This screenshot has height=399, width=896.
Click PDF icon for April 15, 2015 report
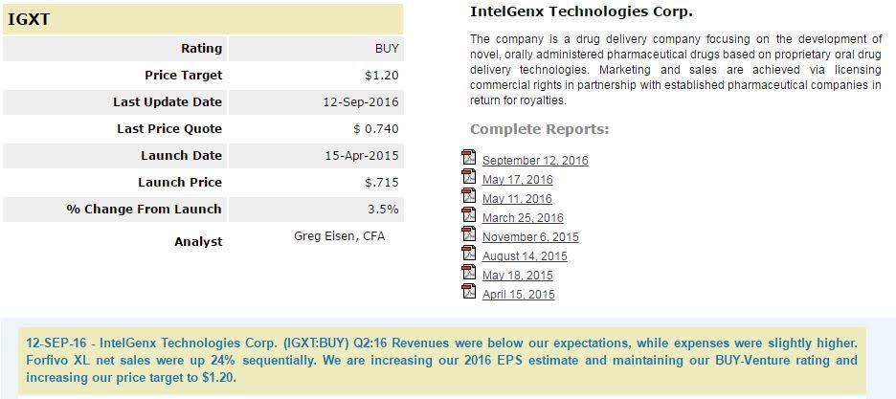(468, 292)
